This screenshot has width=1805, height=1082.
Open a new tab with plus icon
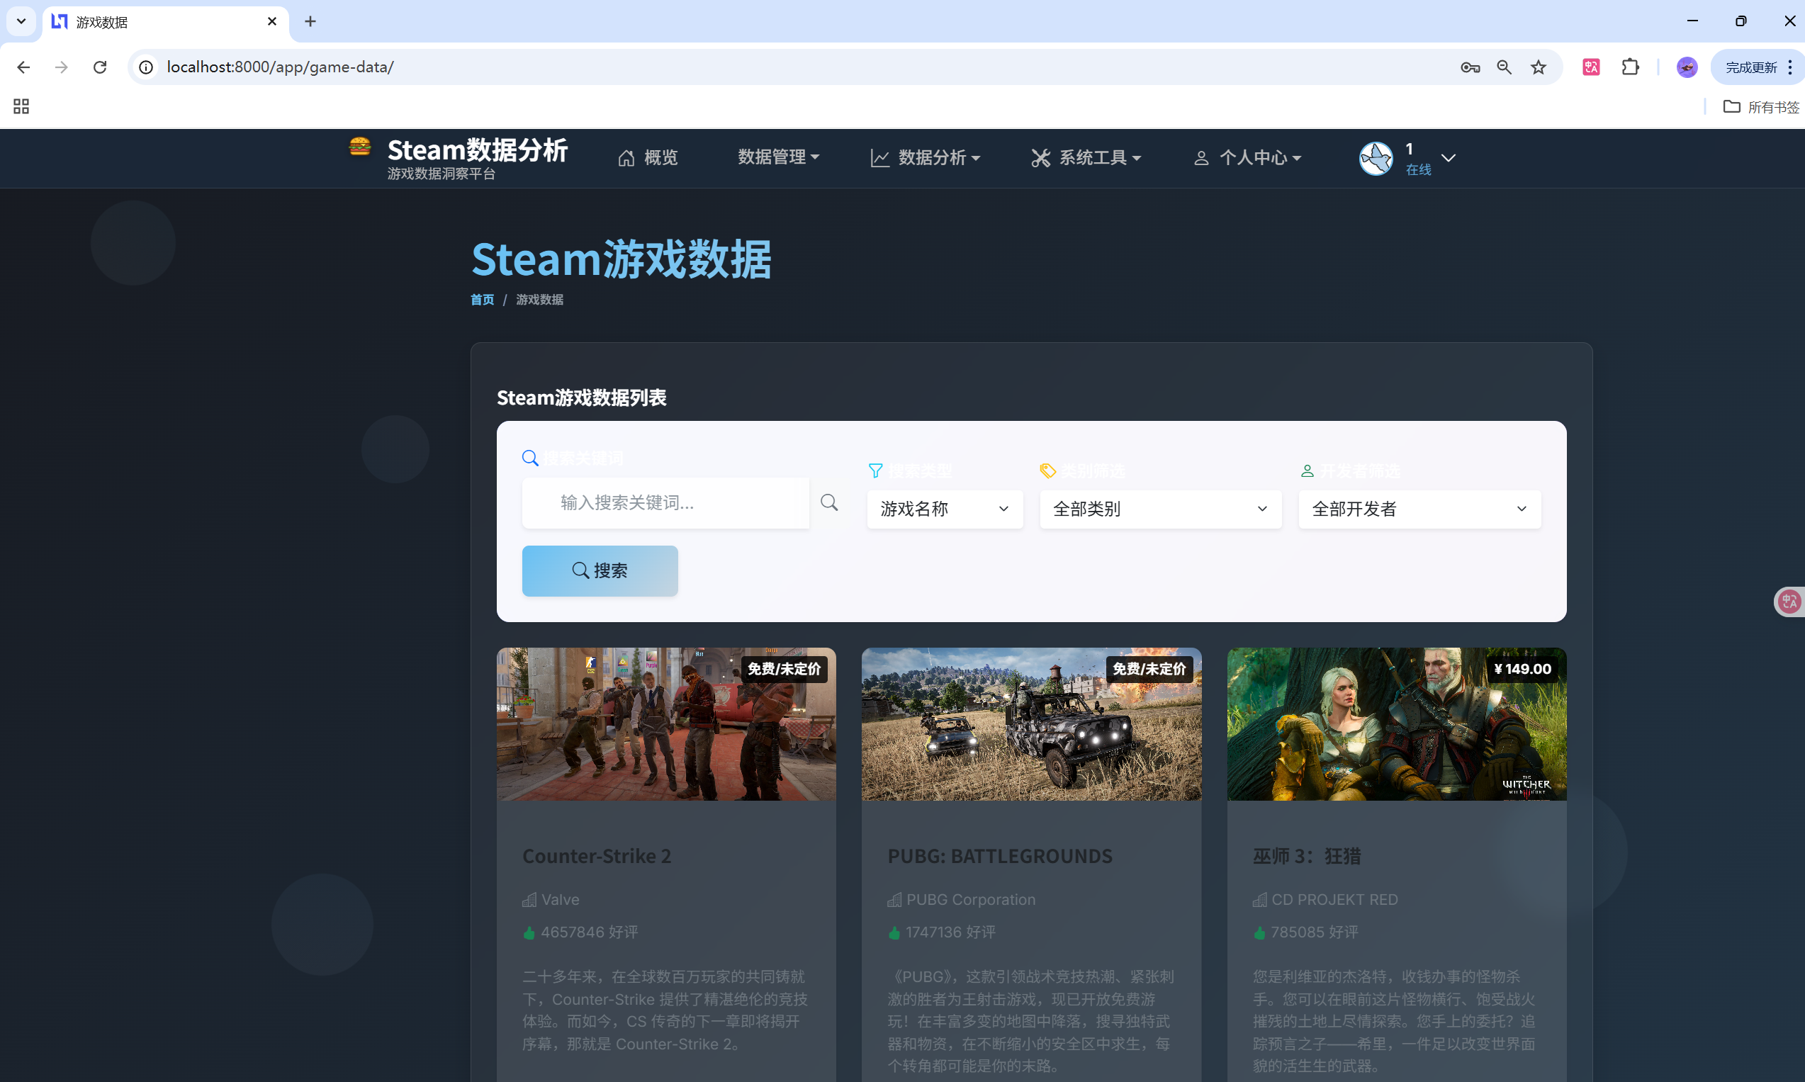pyautogui.click(x=310, y=22)
